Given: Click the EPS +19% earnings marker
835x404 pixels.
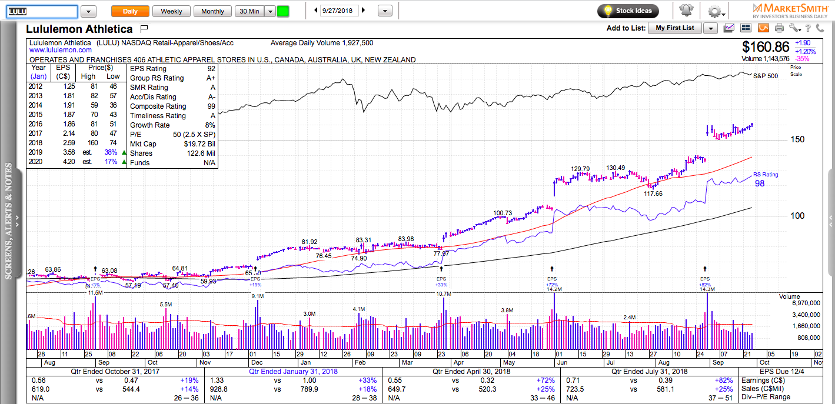Looking at the screenshot, I should [x=255, y=282].
